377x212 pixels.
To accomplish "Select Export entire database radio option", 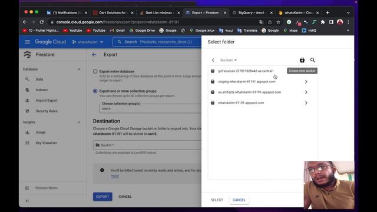I will click(95, 71).
